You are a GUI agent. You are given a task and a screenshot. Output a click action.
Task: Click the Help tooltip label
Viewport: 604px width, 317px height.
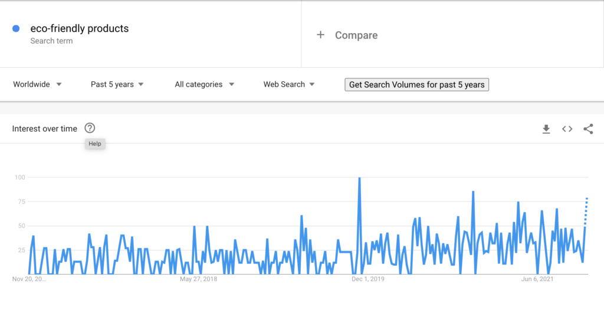[95, 144]
